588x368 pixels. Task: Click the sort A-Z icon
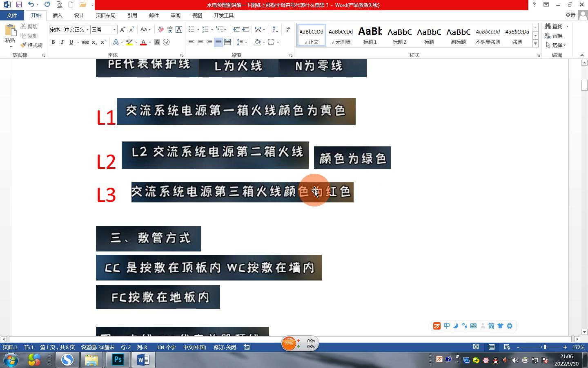[275, 29]
